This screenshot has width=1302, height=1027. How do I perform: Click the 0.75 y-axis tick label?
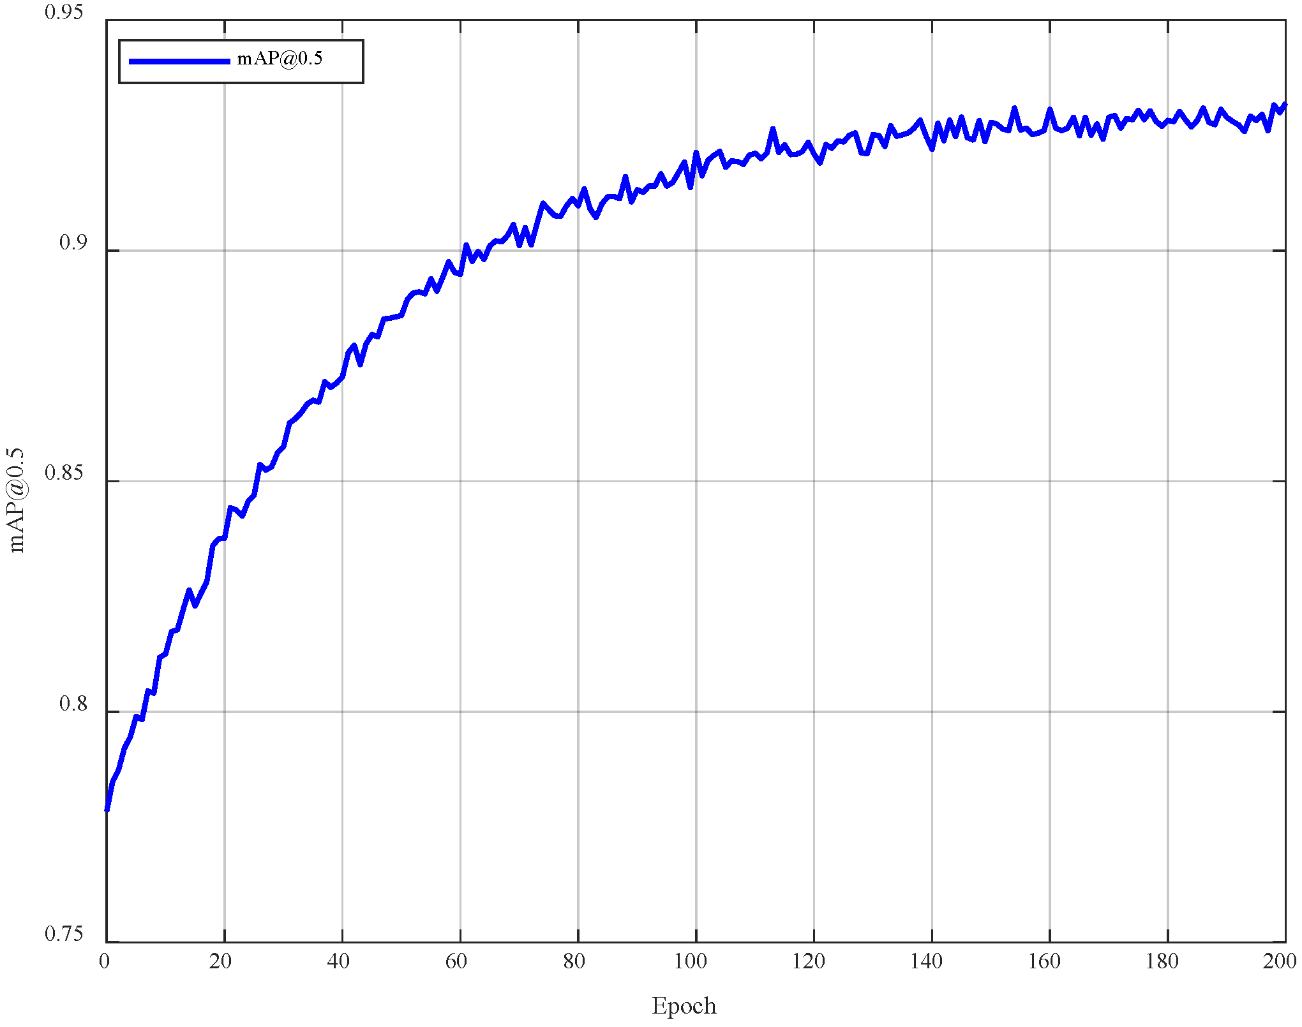(64, 934)
